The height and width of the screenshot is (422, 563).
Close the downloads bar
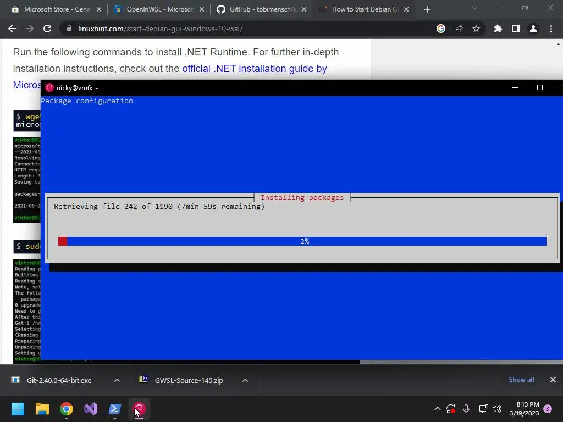coord(553,380)
